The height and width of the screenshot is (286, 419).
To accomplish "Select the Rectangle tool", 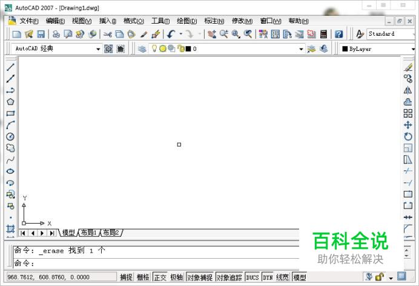I will pos(10,113).
